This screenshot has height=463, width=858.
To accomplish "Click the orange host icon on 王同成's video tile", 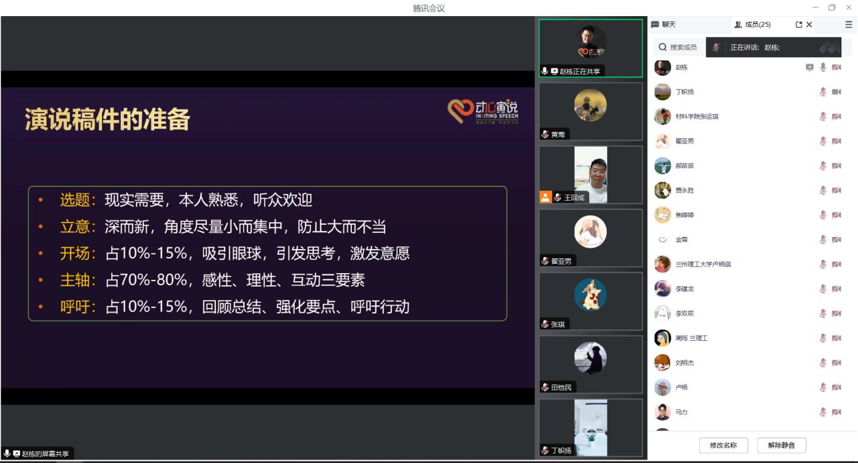I will point(545,197).
